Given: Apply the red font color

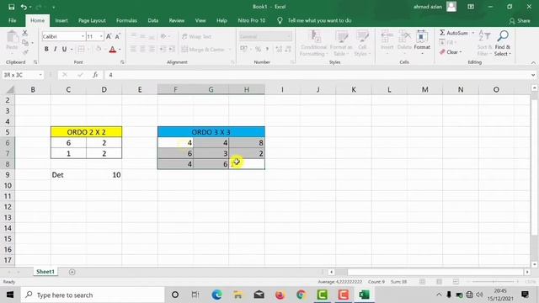Looking at the screenshot, I should pos(112,50).
